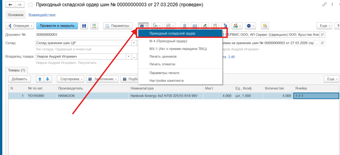Click the copy link chain icon
The width and height of the screenshot is (340, 155).
(x=325, y=4)
